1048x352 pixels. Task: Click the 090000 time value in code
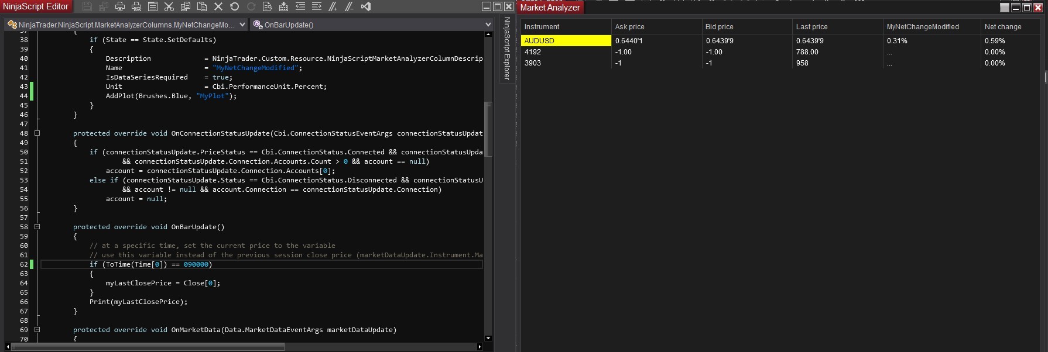pos(196,264)
